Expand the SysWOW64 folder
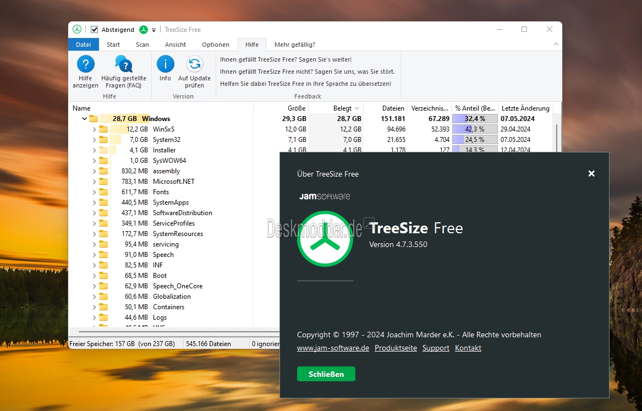The height and width of the screenshot is (411, 642). tap(94, 161)
